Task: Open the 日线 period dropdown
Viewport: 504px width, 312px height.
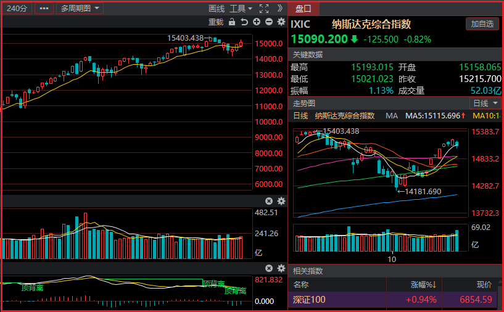Action: tap(485, 104)
